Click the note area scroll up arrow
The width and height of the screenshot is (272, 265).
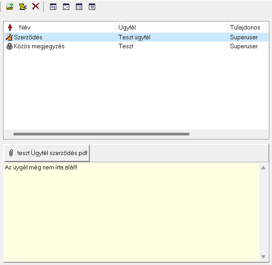(x=264, y=168)
